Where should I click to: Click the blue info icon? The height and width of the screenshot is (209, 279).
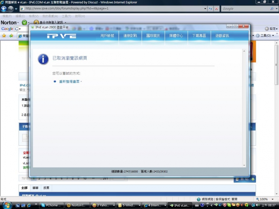[x=43, y=59]
